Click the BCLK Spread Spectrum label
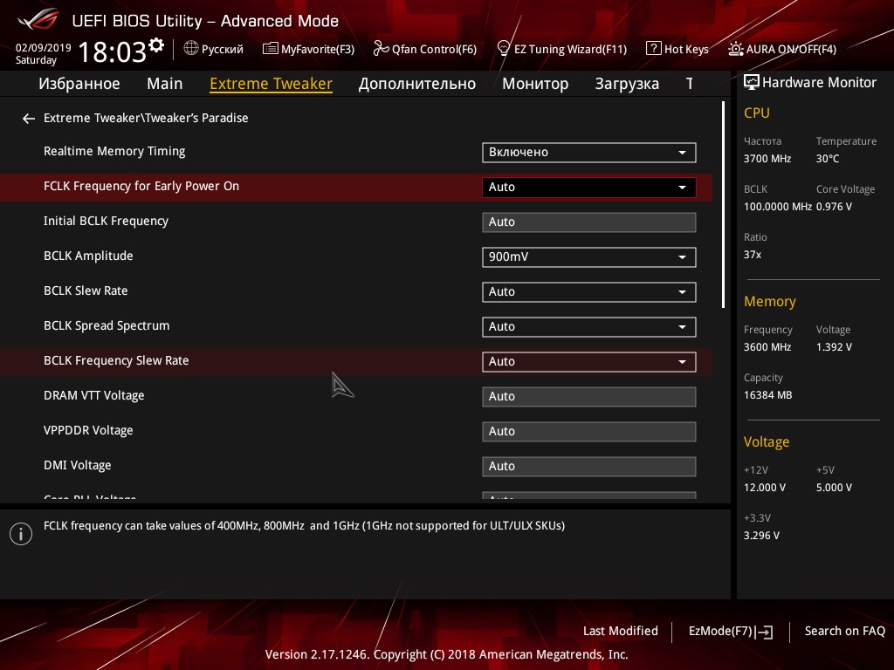Viewport: 894px width, 670px height. (x=107, y=326)
